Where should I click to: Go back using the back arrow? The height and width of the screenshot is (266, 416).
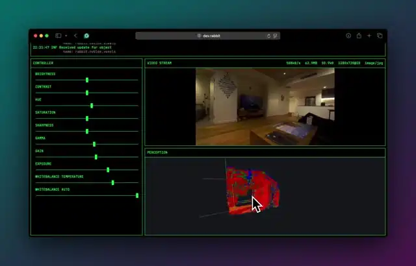pos(75,36)
